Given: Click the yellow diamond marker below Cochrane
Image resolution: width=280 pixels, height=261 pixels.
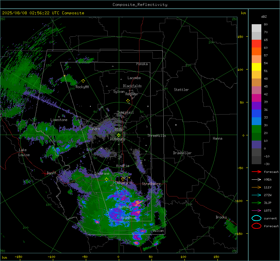Looking at the screenshot, I should tap(107, 179).
